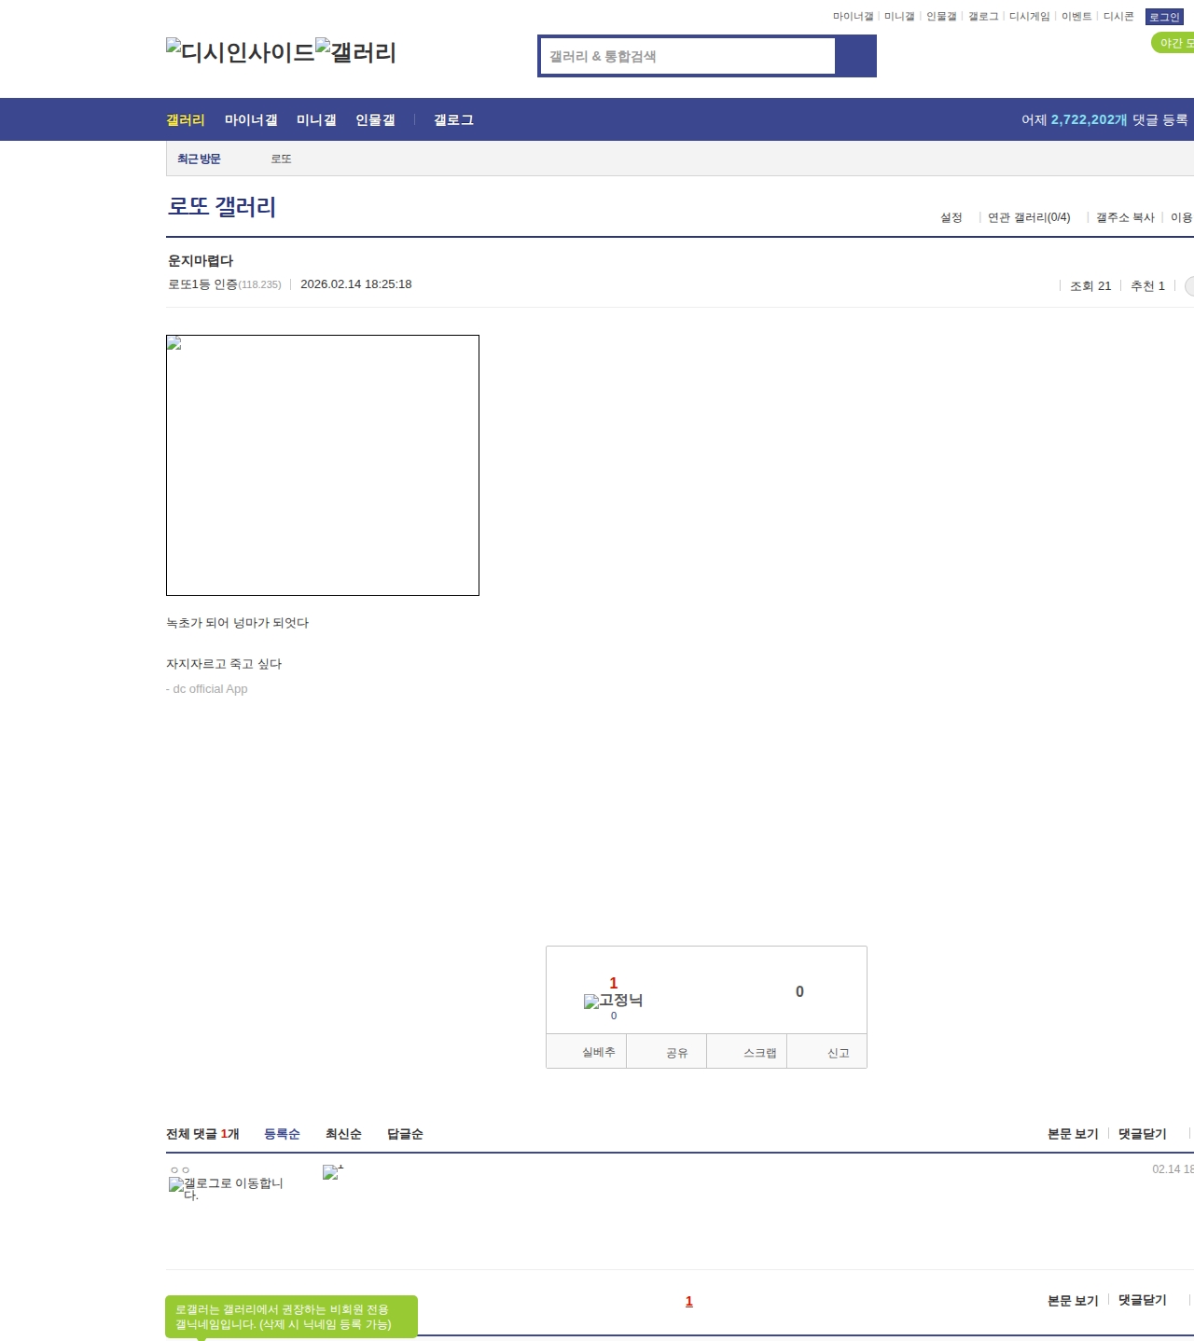
Task: Open the 이벤트 link at the top
Action: tap(1076, 17)
